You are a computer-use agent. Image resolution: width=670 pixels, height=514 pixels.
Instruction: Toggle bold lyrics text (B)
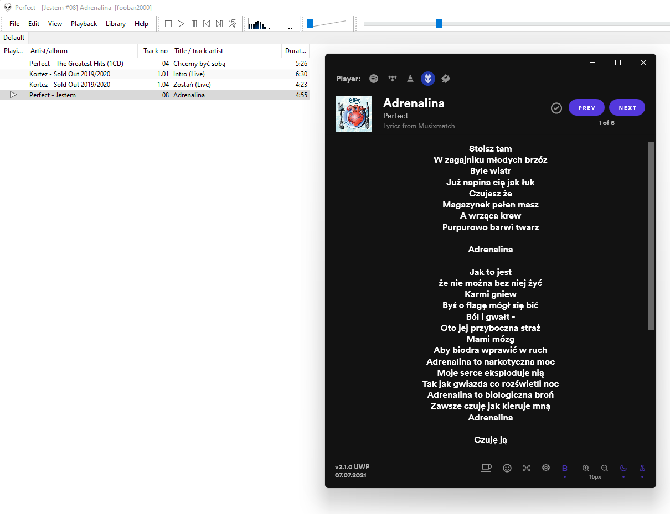565,469
